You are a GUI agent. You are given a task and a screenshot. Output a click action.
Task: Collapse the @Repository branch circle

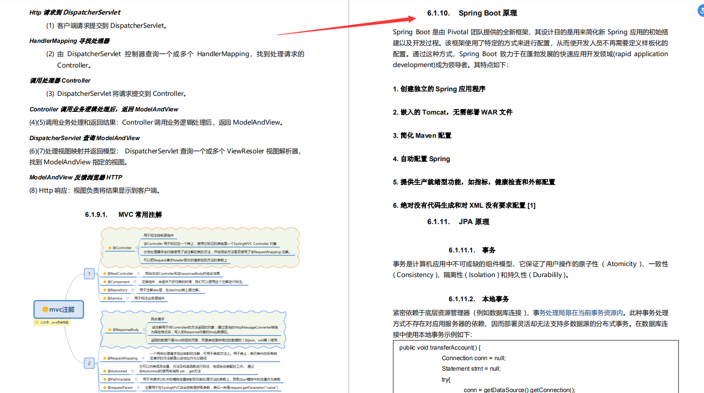click(133, 290)
